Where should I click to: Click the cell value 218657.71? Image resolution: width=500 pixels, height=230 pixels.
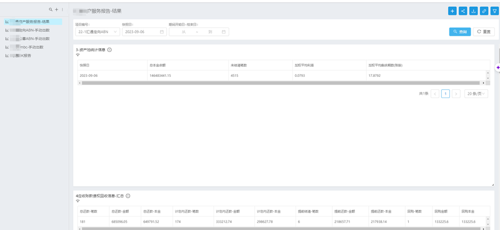342,222
